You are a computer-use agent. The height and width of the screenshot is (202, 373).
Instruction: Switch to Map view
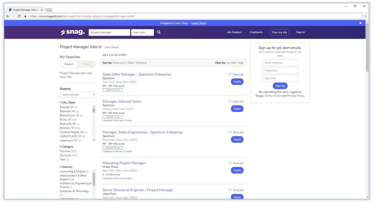point(241,63)
